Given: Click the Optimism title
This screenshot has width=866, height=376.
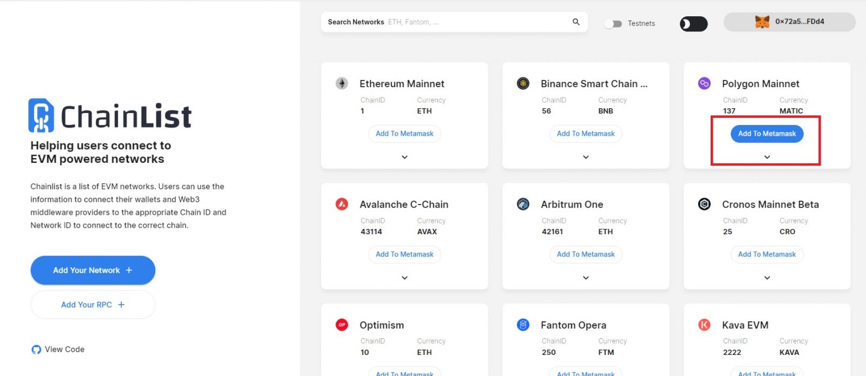Looking at the screenshot, I should coord(382,325).
